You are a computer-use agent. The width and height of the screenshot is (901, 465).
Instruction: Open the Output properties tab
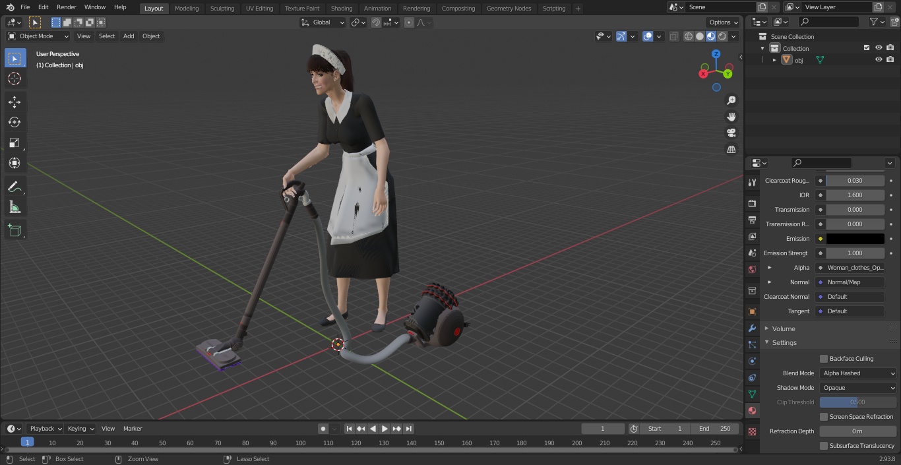click(x=752, y=220)
